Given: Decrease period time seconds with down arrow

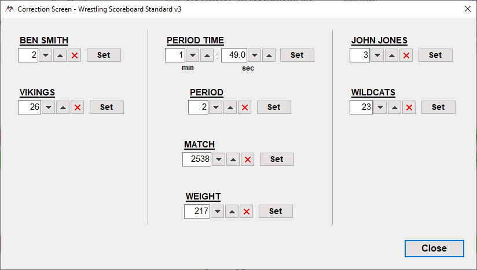Looking at the screenshot, I should coord(254,56).
